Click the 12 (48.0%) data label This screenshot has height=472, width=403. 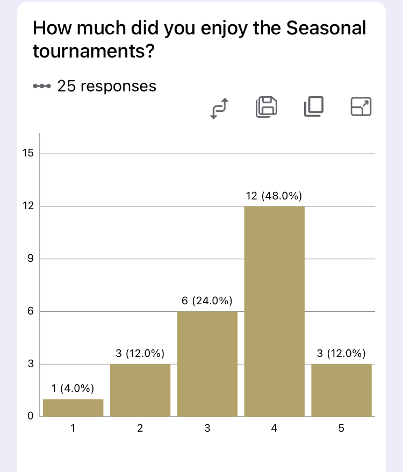pyautogui.click(x=274, y=196)
